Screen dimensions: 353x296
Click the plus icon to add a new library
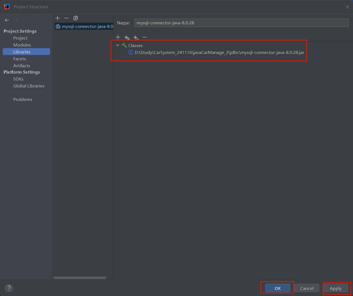(57, 18)
